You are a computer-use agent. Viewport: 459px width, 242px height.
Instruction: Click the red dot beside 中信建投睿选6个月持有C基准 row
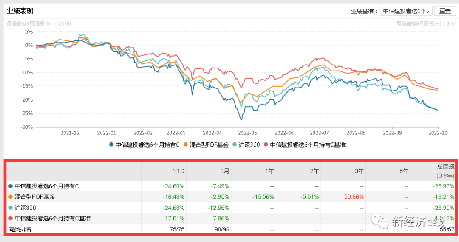click(10, 219)
